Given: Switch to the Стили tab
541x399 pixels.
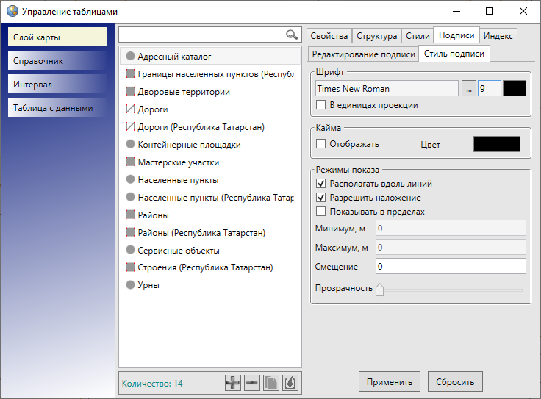Looking at the screenshot, I should pyautogui.click(x=418, y=36).
